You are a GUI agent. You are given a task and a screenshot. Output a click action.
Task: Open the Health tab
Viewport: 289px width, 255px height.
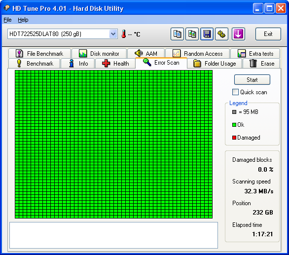[x=115, y=64]
